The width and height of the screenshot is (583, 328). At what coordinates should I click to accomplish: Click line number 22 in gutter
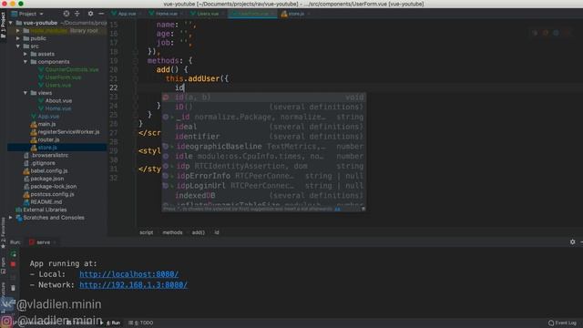click(x=113, y=87)
